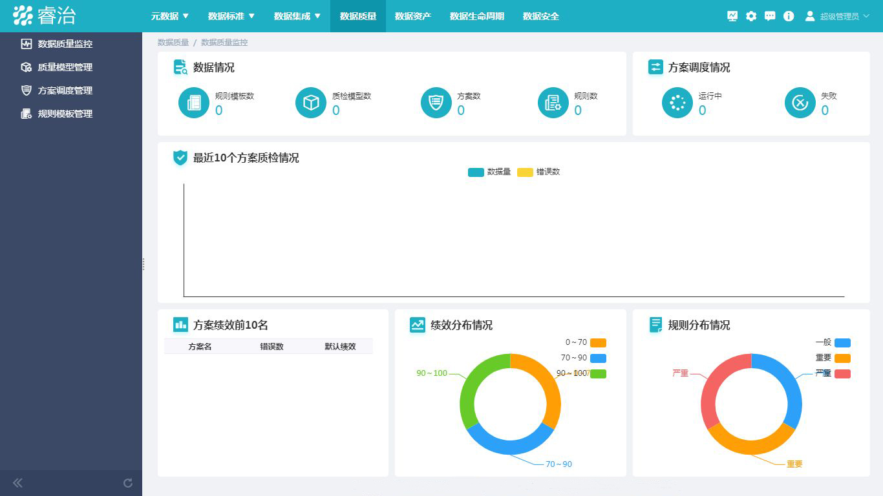Click the 失败 status circular icon
The image size is (883, 496).
click(800, 103)
